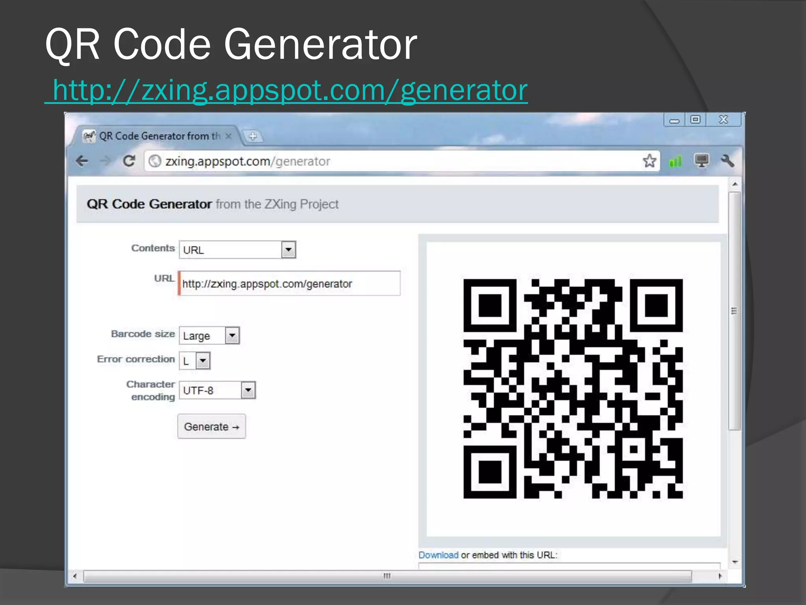806x605 pixels.
Task: Click the URL text input field
Action: (x=289, y=284)
